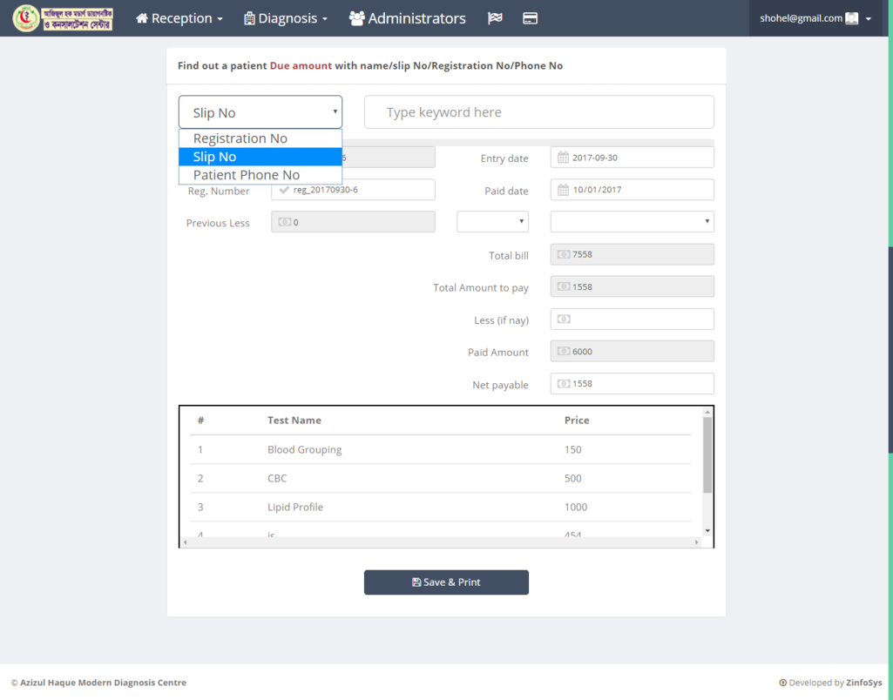The height and width of the screenshot is (700, 893).
Task: Open the Reception menu
Action: coord(179,18)
